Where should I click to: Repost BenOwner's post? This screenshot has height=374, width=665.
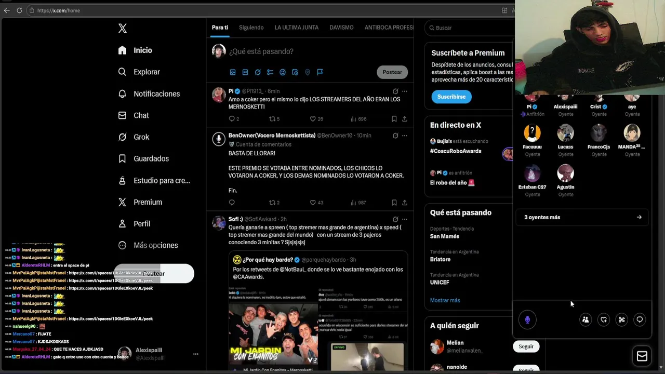[x=274, y=203]
